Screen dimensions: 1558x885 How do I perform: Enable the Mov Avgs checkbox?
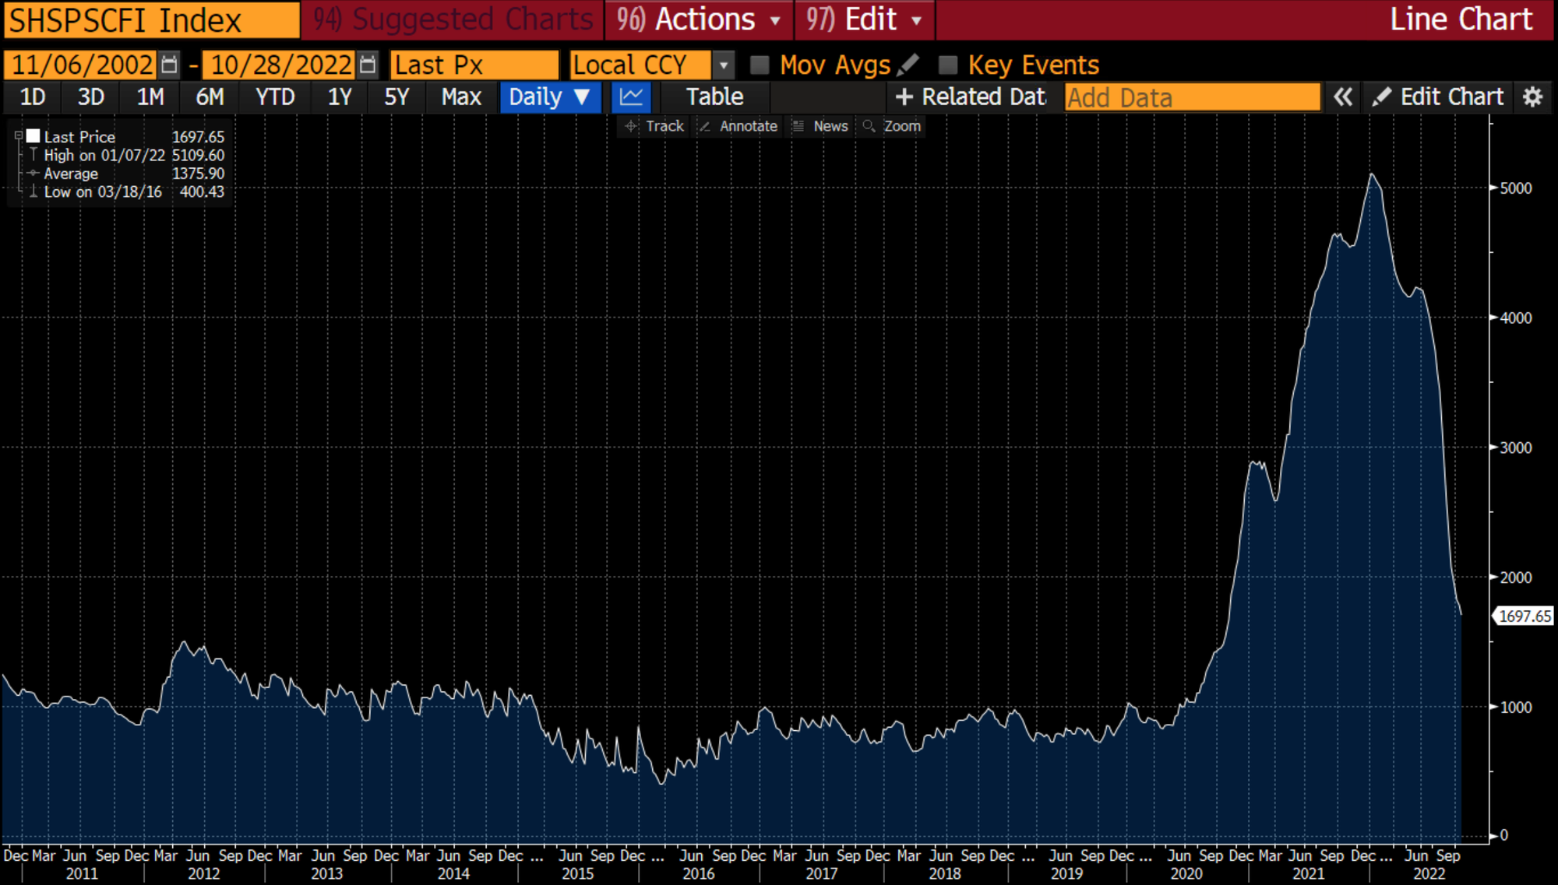[760, 65]
